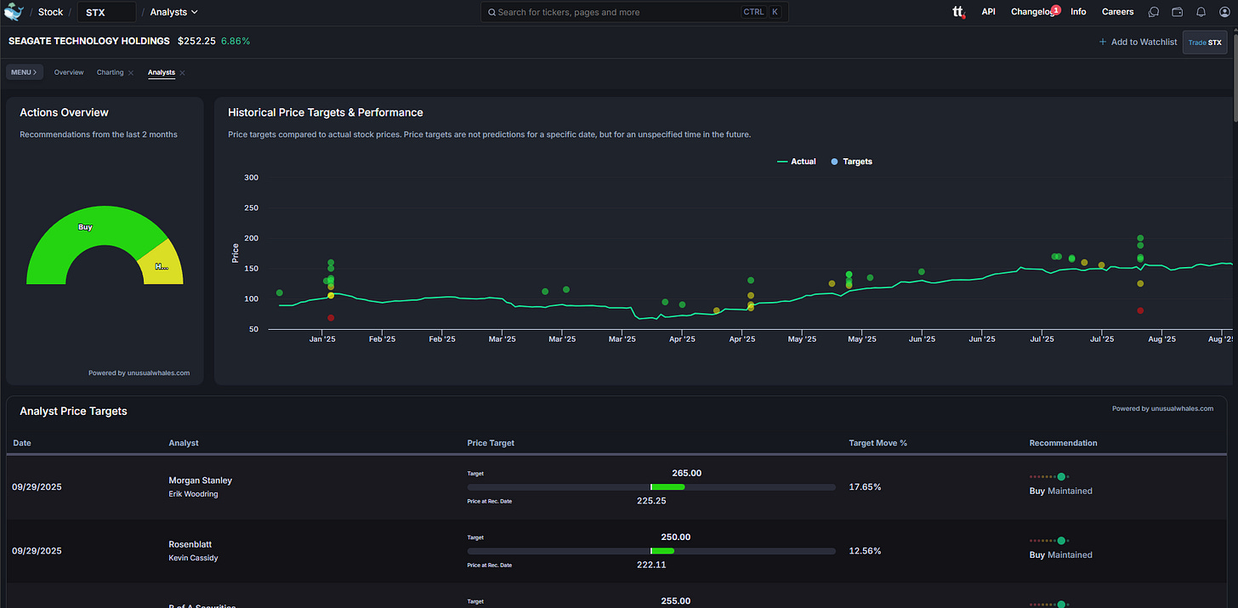Click the Unusual Whales whale logo

(x=14, y=12)
